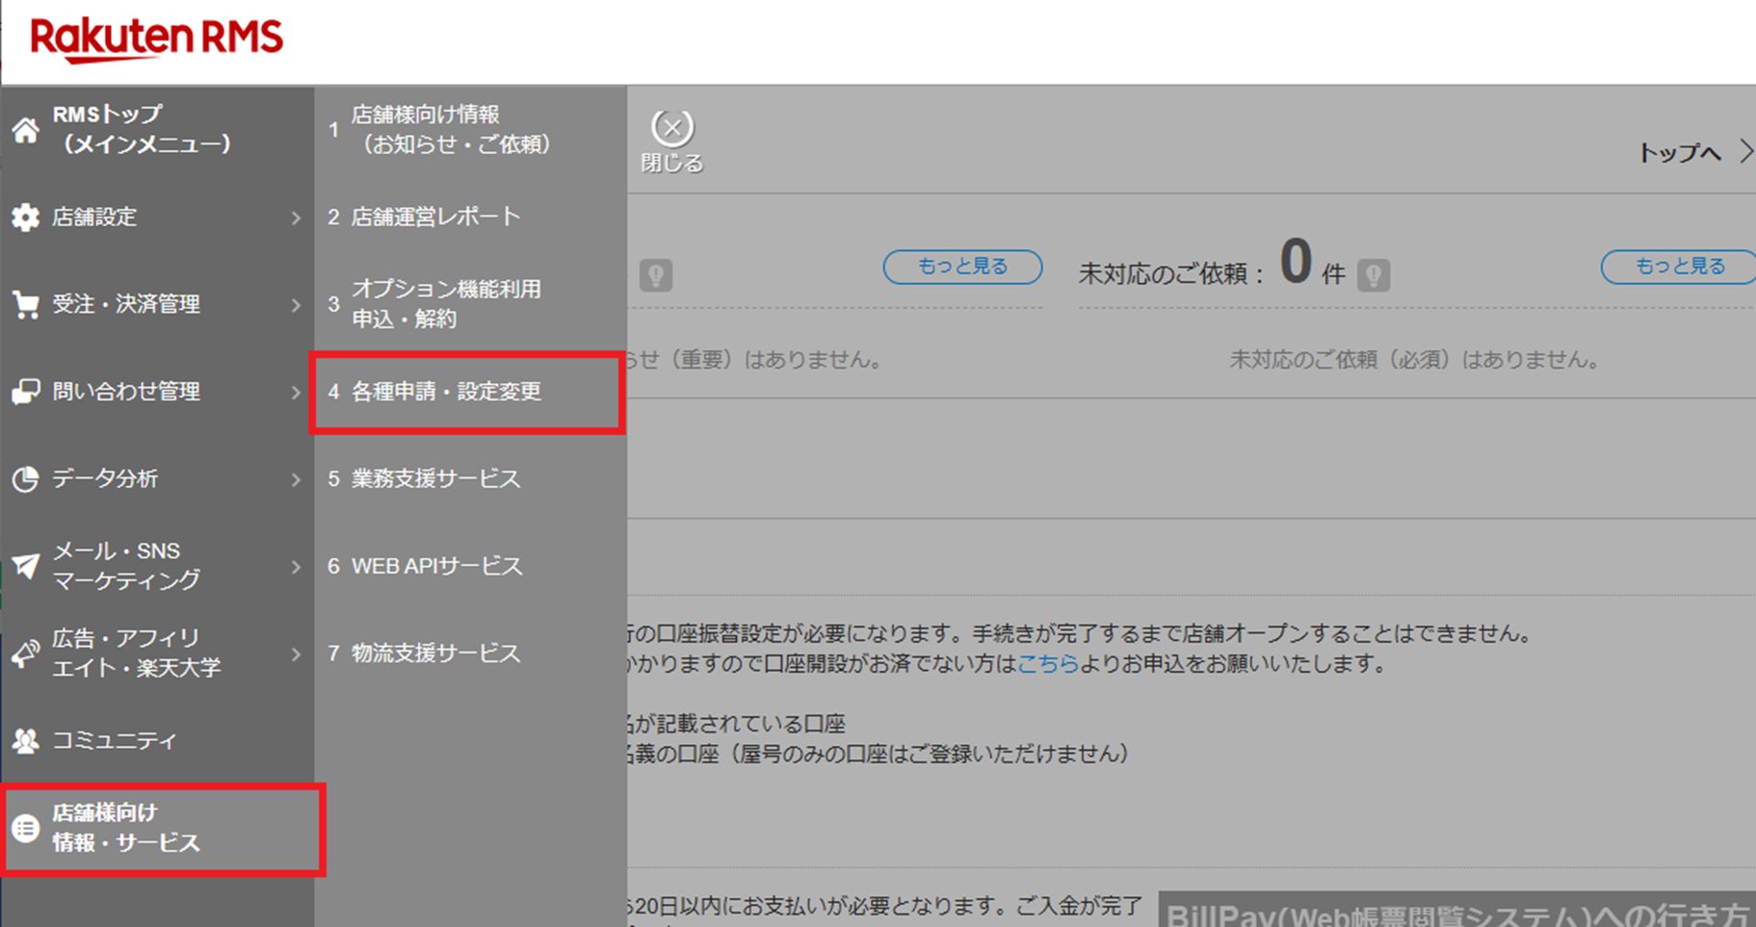Click the megaphone icon for 広告・アフィリエイト
The height and width of the screenshot is (927, 1756).
click(x=26, y=654)
